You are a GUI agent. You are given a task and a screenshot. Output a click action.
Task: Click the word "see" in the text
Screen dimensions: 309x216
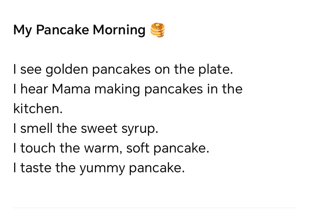pyautogui.click(x=31, y=70)
